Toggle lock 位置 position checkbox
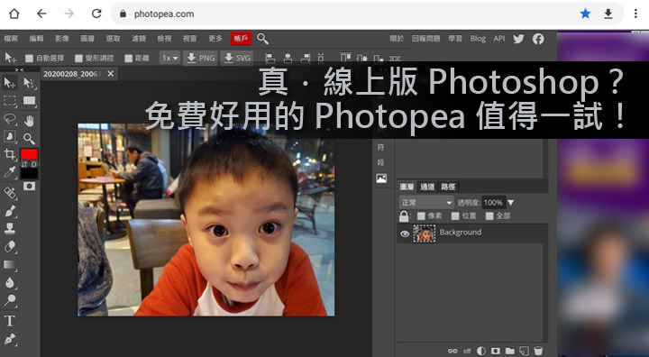The height and width of the screenshot is (357, 649). click(x=455, y=215)
